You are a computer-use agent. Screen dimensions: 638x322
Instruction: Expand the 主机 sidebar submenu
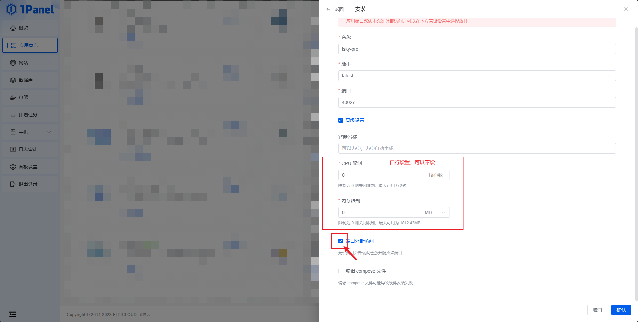[30, 132]
